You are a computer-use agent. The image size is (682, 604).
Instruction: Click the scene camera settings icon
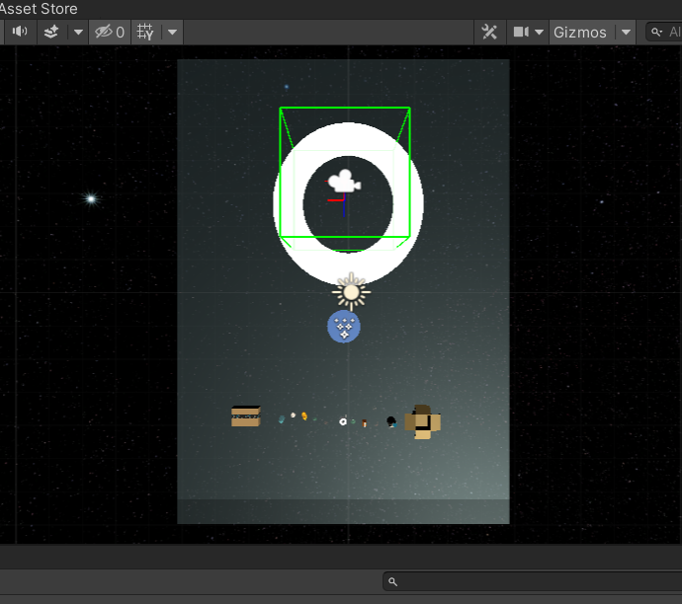(520, 32)
